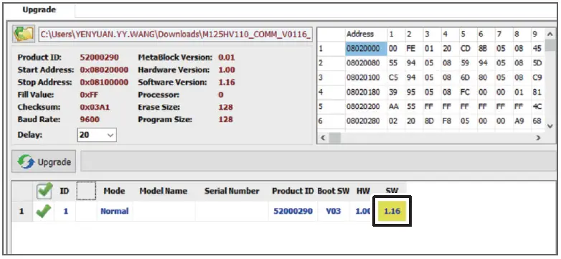Open firmware file with folder icon
Viewport: 561px width, 259px height.
(x=24, y=34)
